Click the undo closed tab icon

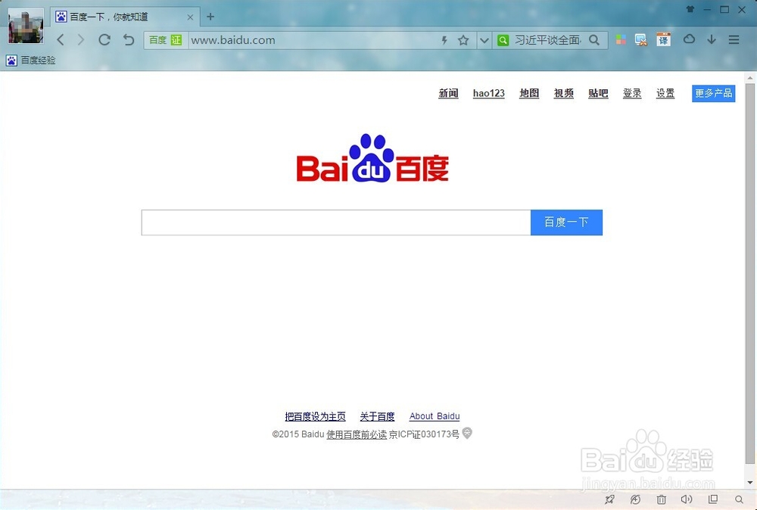tap(129, 39)
